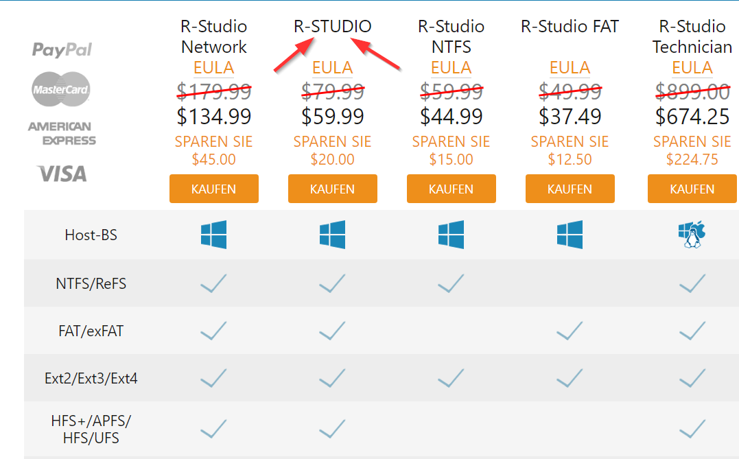Open the EULA link for R-Studio Technician

(x=692, y=68)
